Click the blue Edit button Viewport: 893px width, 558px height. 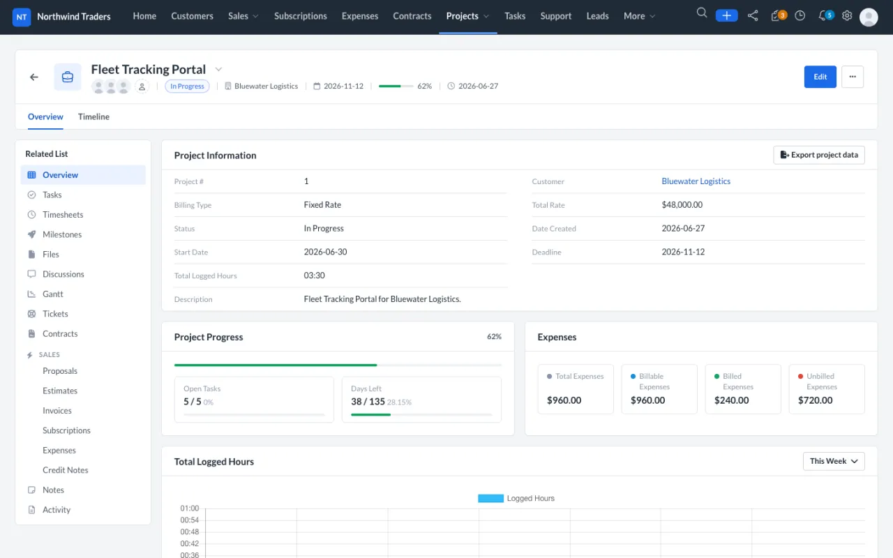tap(820, 77)
